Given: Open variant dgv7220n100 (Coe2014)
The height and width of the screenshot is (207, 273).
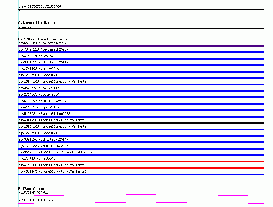Looking at the screenshot, I should pyautogui.click(x=38, y=133).
